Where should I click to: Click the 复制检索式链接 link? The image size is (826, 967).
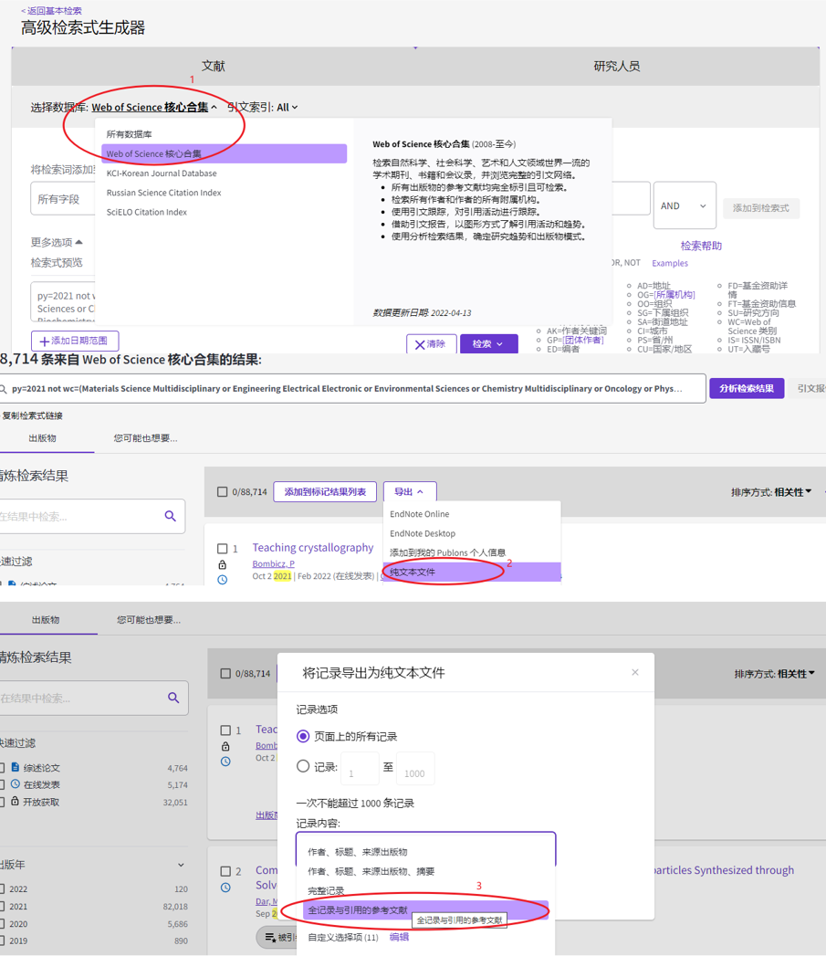coord(32,415)
